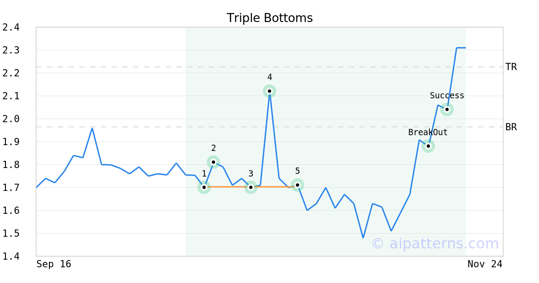
Task: Select pattern point marker 2
Action: click(x=213, y=162)
